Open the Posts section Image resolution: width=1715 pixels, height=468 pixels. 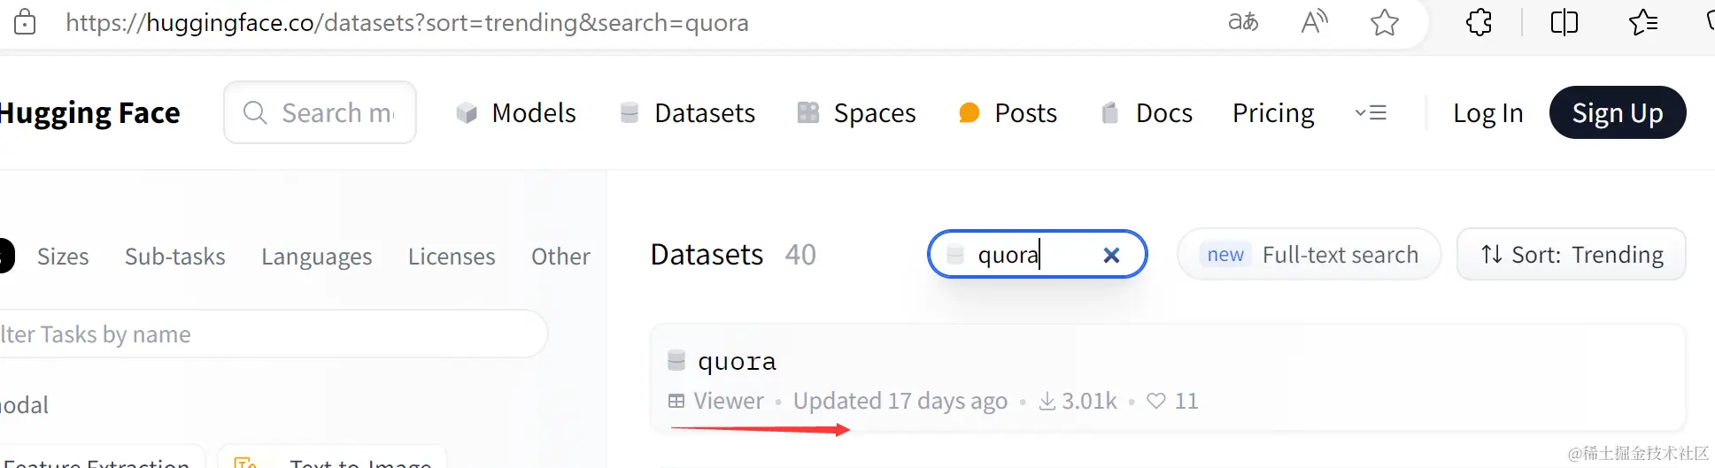point(1008,113)
